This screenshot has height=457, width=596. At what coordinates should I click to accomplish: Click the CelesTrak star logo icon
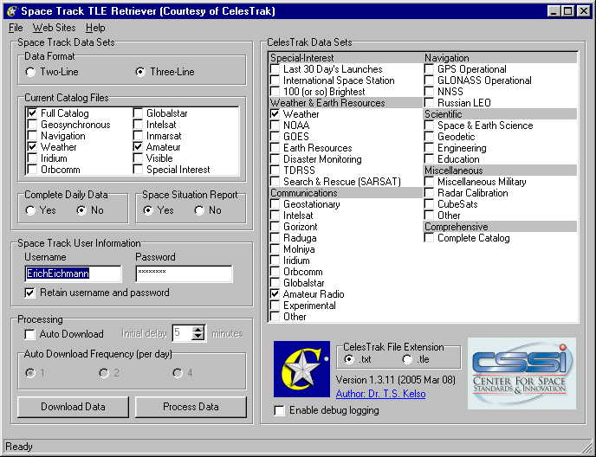pos(301,370)
